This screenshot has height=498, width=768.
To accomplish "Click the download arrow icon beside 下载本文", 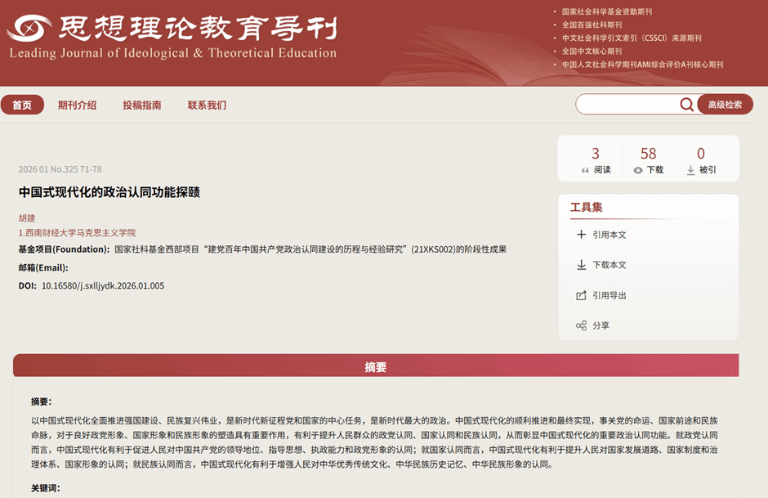I will click(581, 265).
